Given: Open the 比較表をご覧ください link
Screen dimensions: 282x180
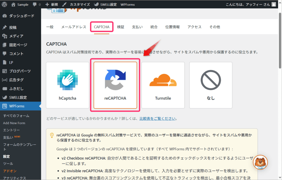Looking at the screenshot, I should pos(157,119).
